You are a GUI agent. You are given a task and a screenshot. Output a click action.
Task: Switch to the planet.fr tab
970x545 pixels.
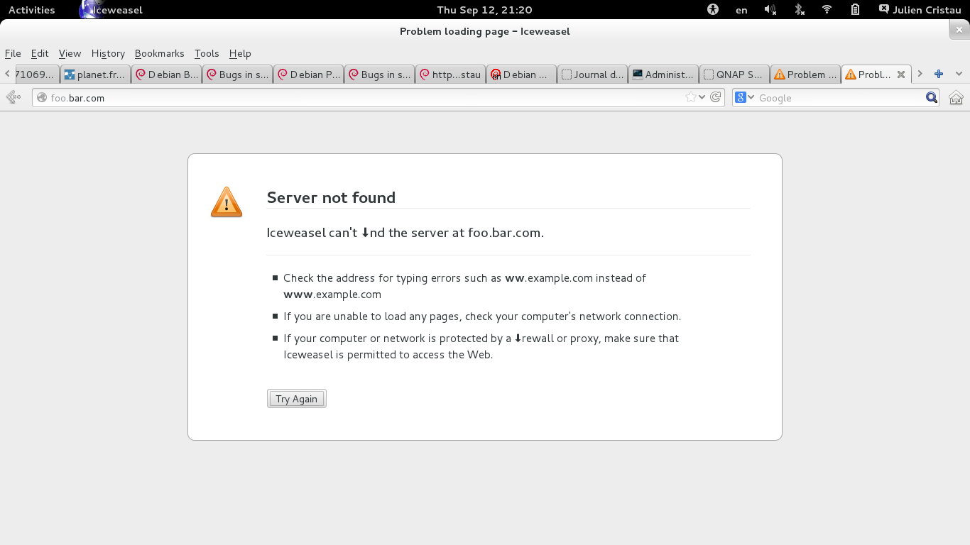95,75
